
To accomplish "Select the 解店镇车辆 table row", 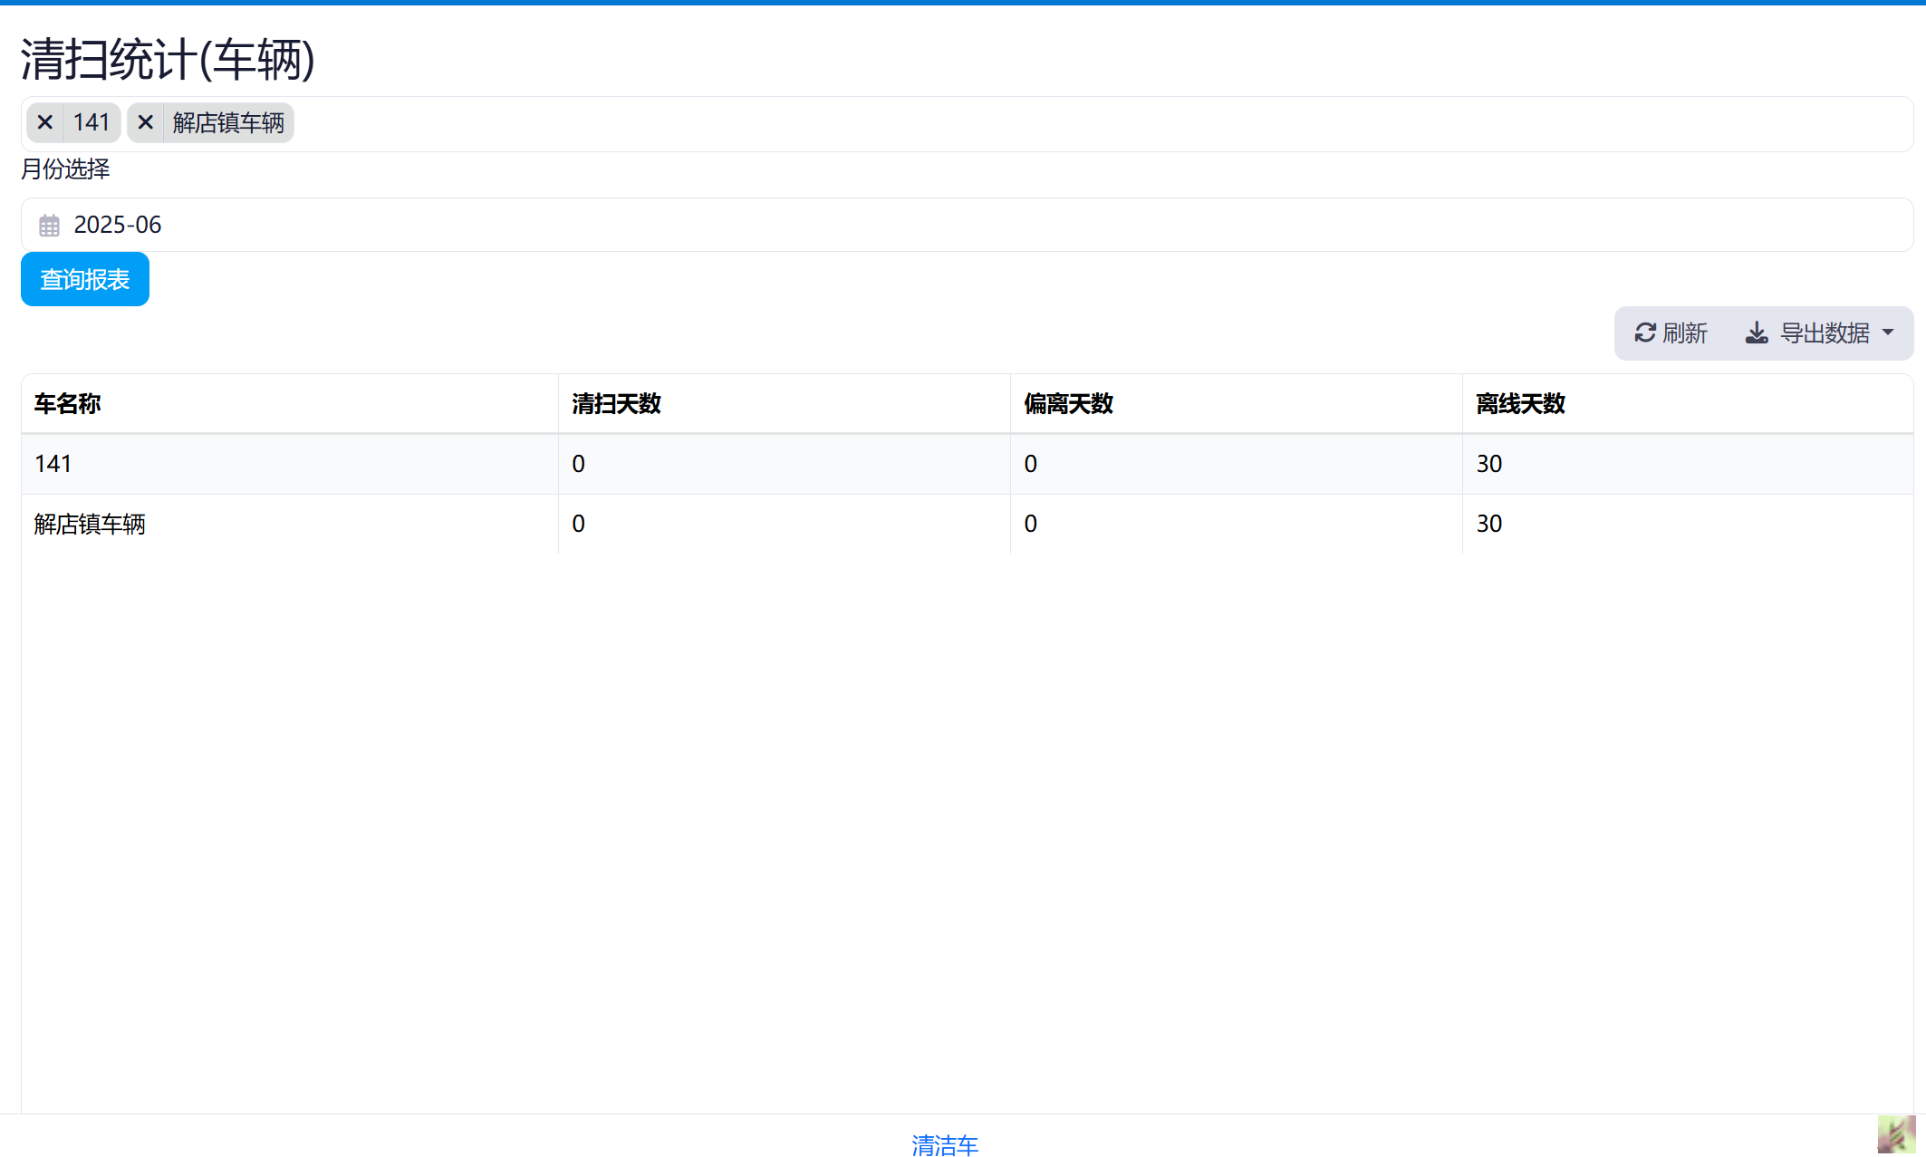I will point(90,524).
